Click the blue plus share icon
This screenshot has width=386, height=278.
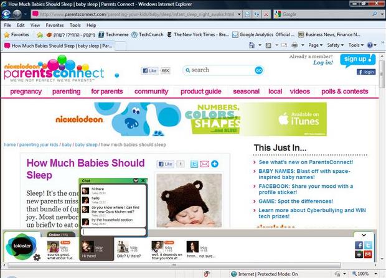click(x=214, y=164)
